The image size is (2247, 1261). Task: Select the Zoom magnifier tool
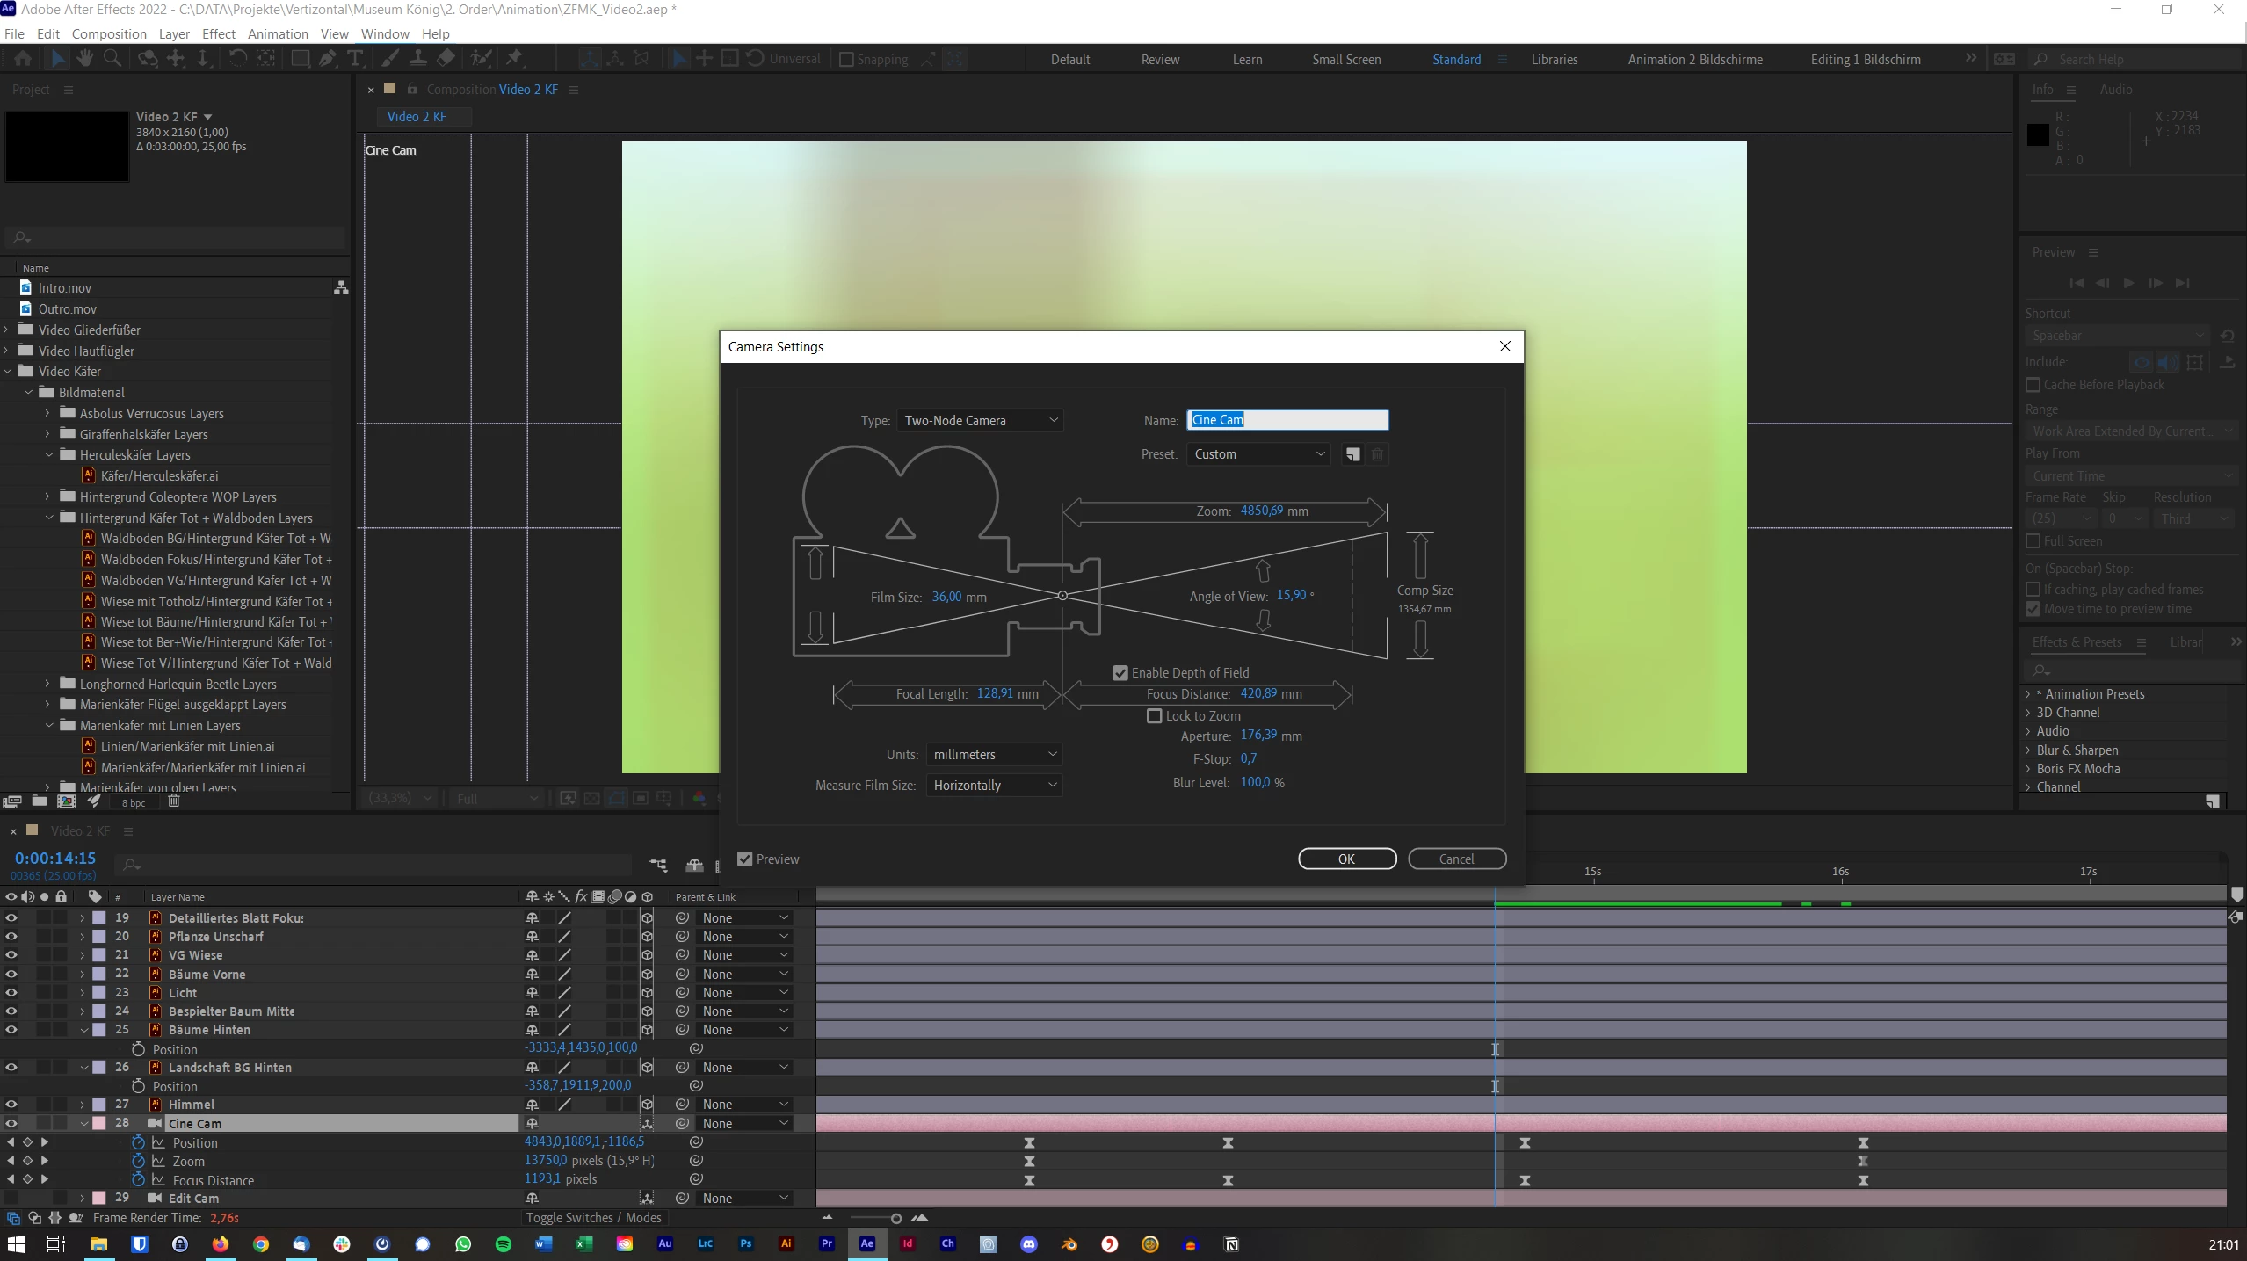pyautogui.click(x=112, y=58)
